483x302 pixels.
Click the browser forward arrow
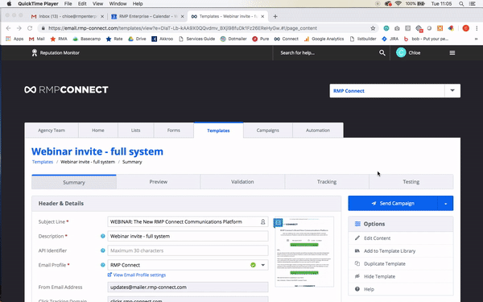coord(19,28)
